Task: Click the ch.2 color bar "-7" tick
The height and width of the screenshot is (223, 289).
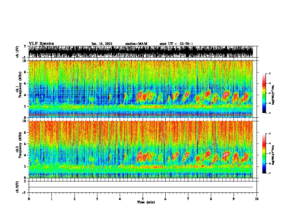Action: click(269, 173)
